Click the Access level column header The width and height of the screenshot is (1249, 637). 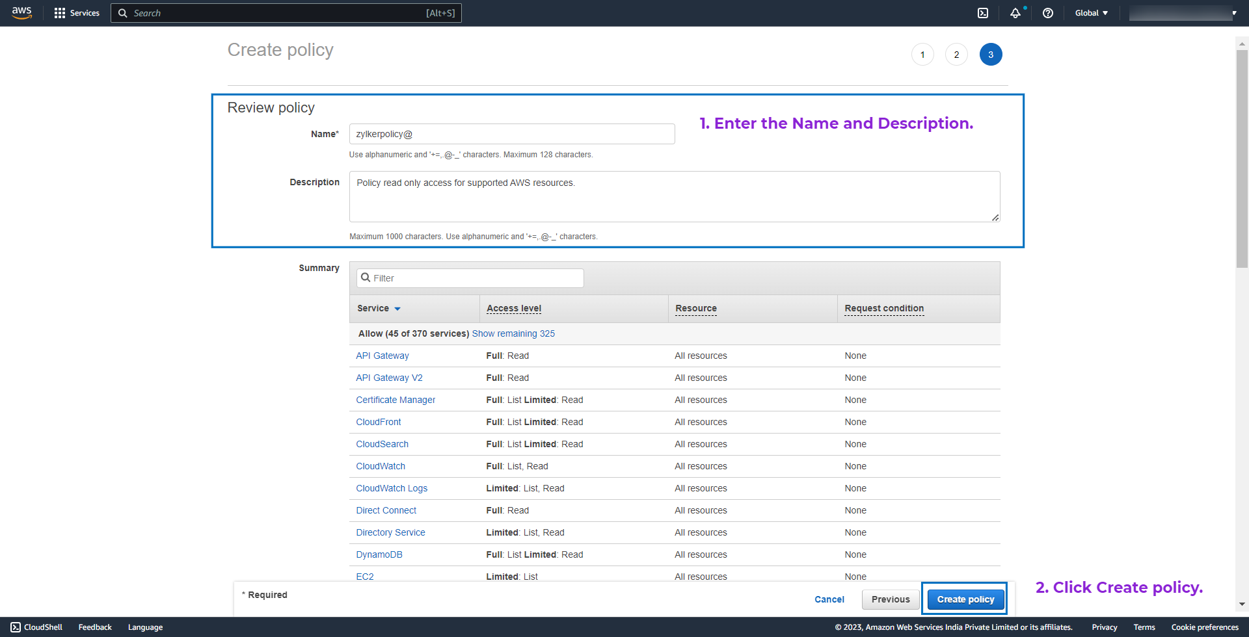514,308
